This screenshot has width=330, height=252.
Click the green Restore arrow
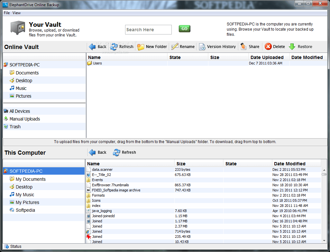coord(292,47)
